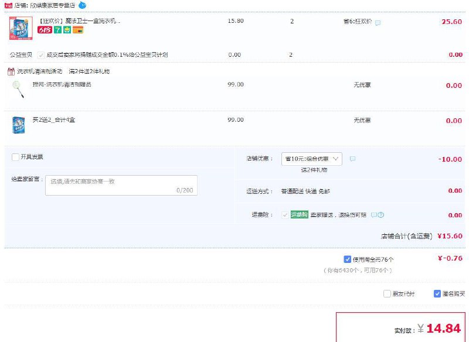Open the 捞网 gift net thumbnail
The width and height of the screenshot is (469, 342).
point(18,90)
